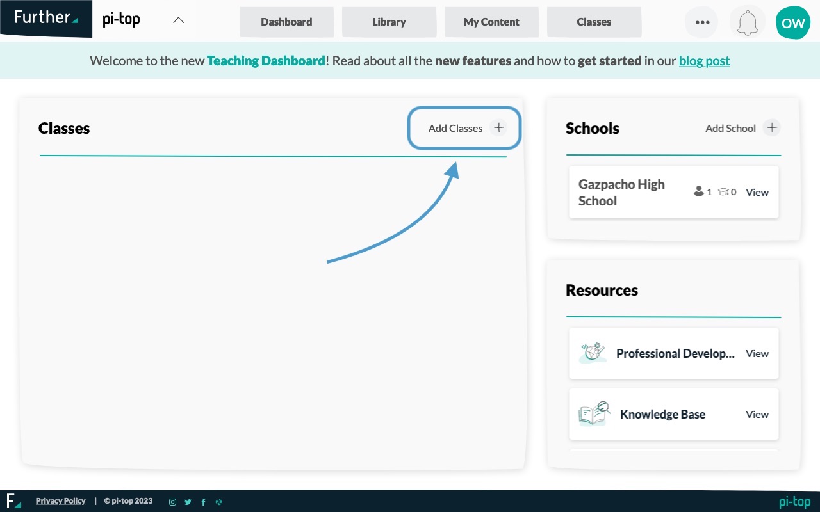The width and height of the screenshot is (820, 512).
Task: Open the OW account avatar menu
Action: 792,22
